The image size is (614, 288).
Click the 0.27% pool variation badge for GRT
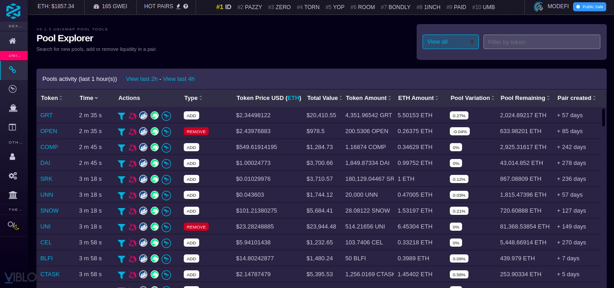click(459, 115)
